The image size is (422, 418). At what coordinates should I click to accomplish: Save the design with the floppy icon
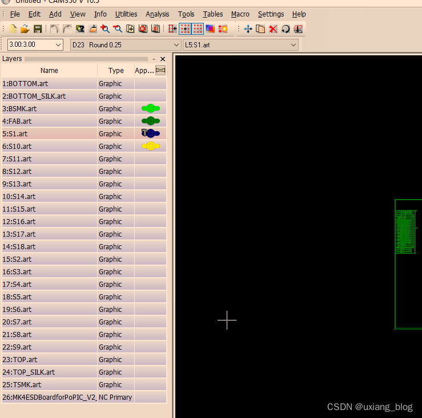38,29
